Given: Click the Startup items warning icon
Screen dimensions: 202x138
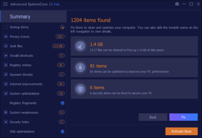Looking at the screenshot, I should tap(62, 27).
